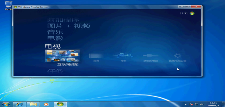
Task: Launch Internet Explorer from taskbar
Action: pos(20,104)
